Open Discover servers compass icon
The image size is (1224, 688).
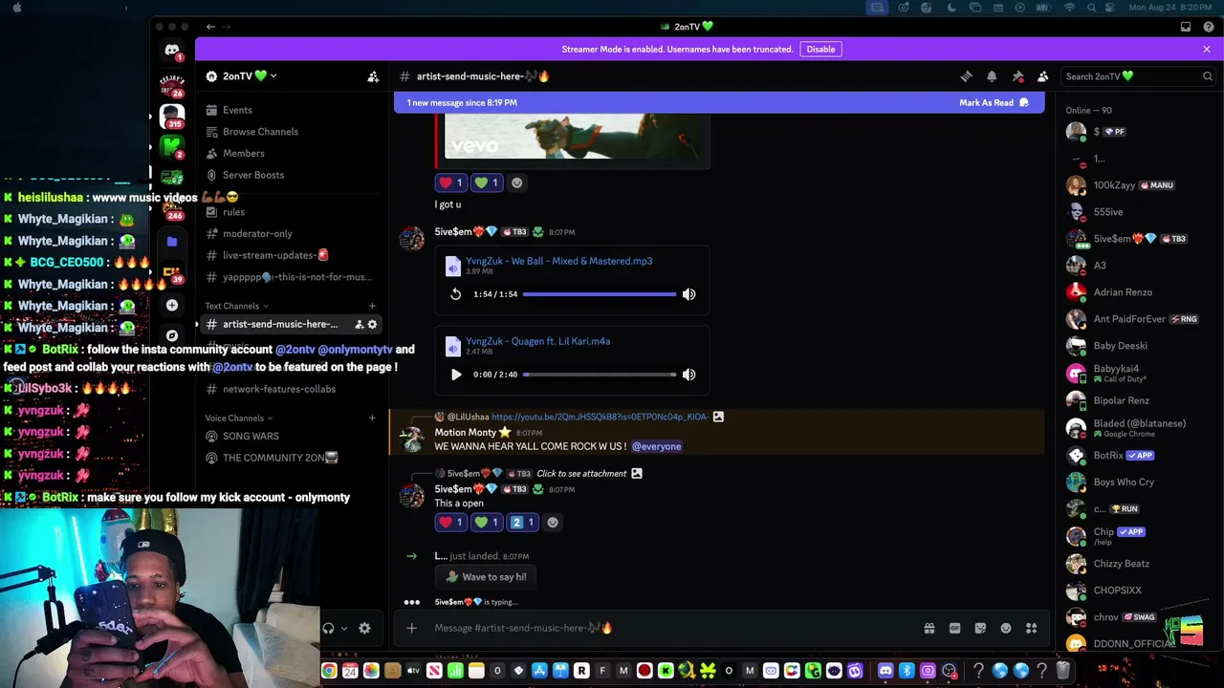pos(172,335)
